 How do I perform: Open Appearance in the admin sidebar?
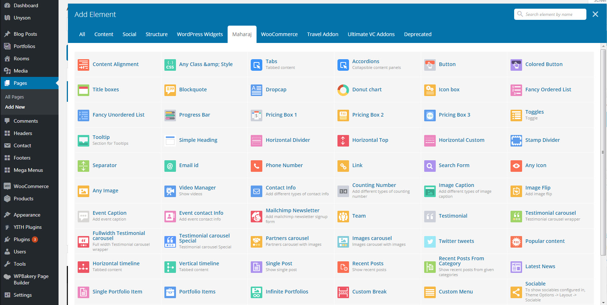27,215
